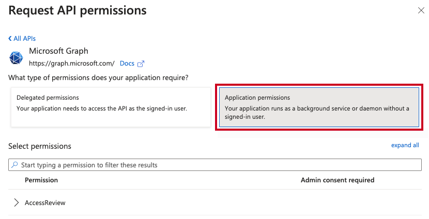Select Delegated permissions card
Viewport: 429px width, 219px height.
pyautogui.click(x=111, y=107)
